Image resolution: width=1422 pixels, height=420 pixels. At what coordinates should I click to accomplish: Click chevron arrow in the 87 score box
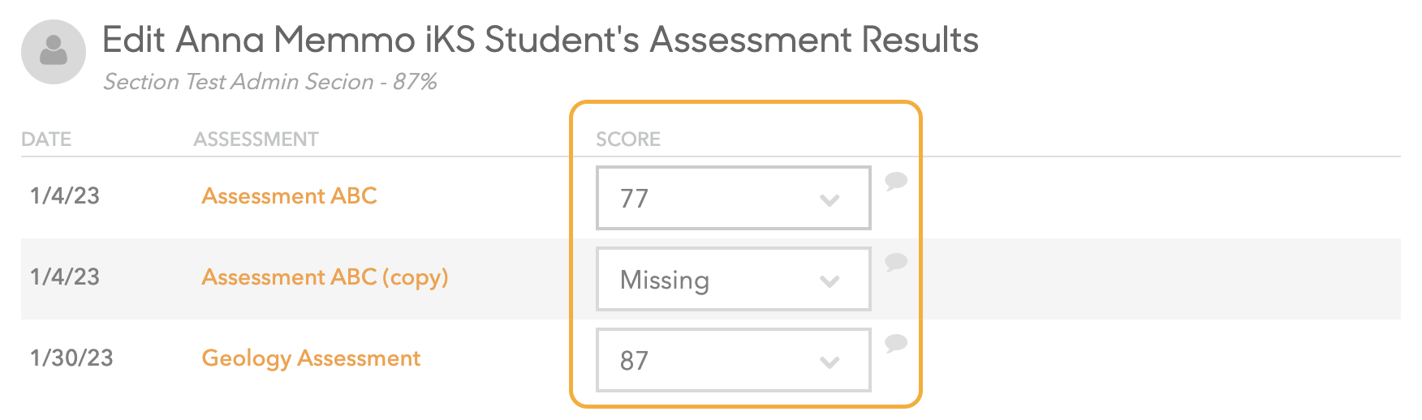(x=829, y=362)
